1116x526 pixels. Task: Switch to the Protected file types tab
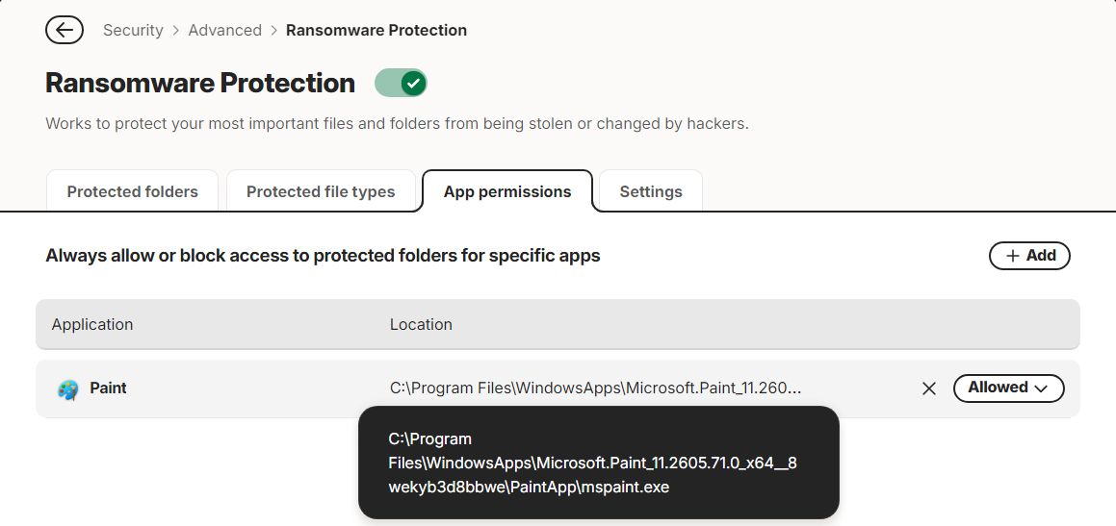(321, 191)
